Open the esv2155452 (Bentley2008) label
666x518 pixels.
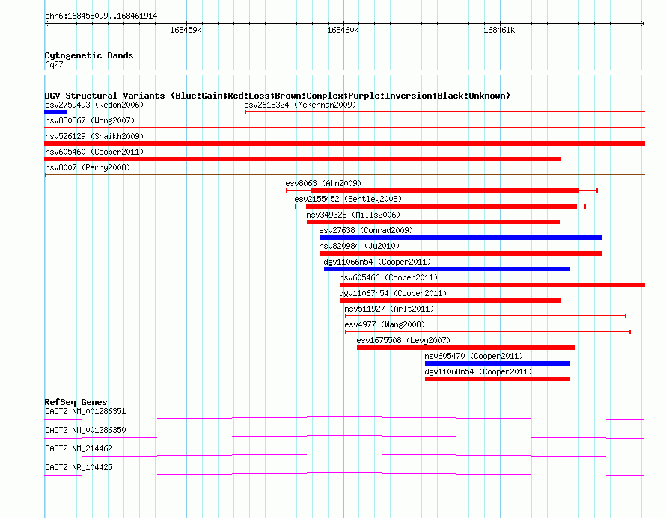click(x=348, y=199)
